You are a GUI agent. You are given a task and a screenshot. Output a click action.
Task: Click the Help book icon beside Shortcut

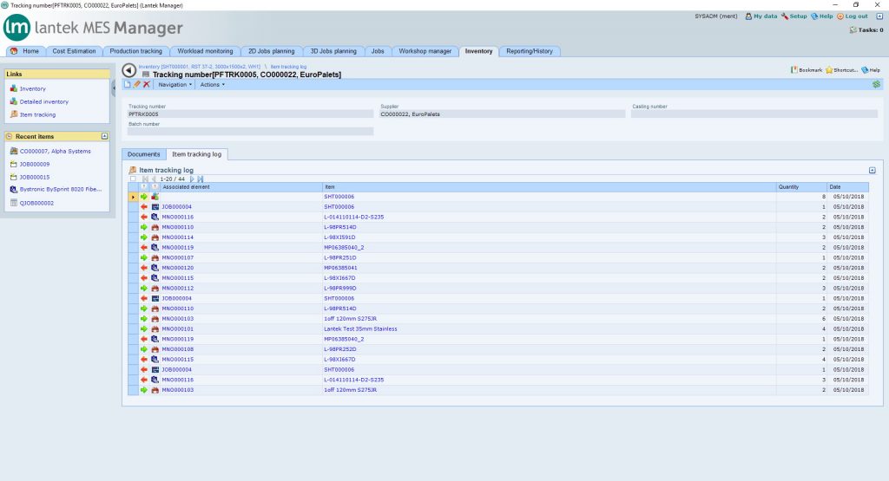(x=865, y=69)
